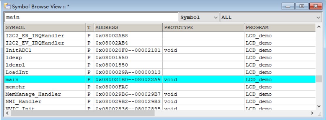Click the horizontal scrollbar right arrow
Screen dimensions: 326x120
point(312,113)
